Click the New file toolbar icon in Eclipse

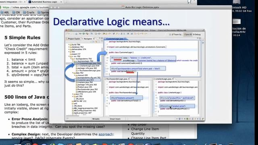(67, 34)
